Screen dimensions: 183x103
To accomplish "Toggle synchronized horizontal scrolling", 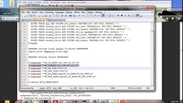I will pyautogui.click(x=91, y=16).
